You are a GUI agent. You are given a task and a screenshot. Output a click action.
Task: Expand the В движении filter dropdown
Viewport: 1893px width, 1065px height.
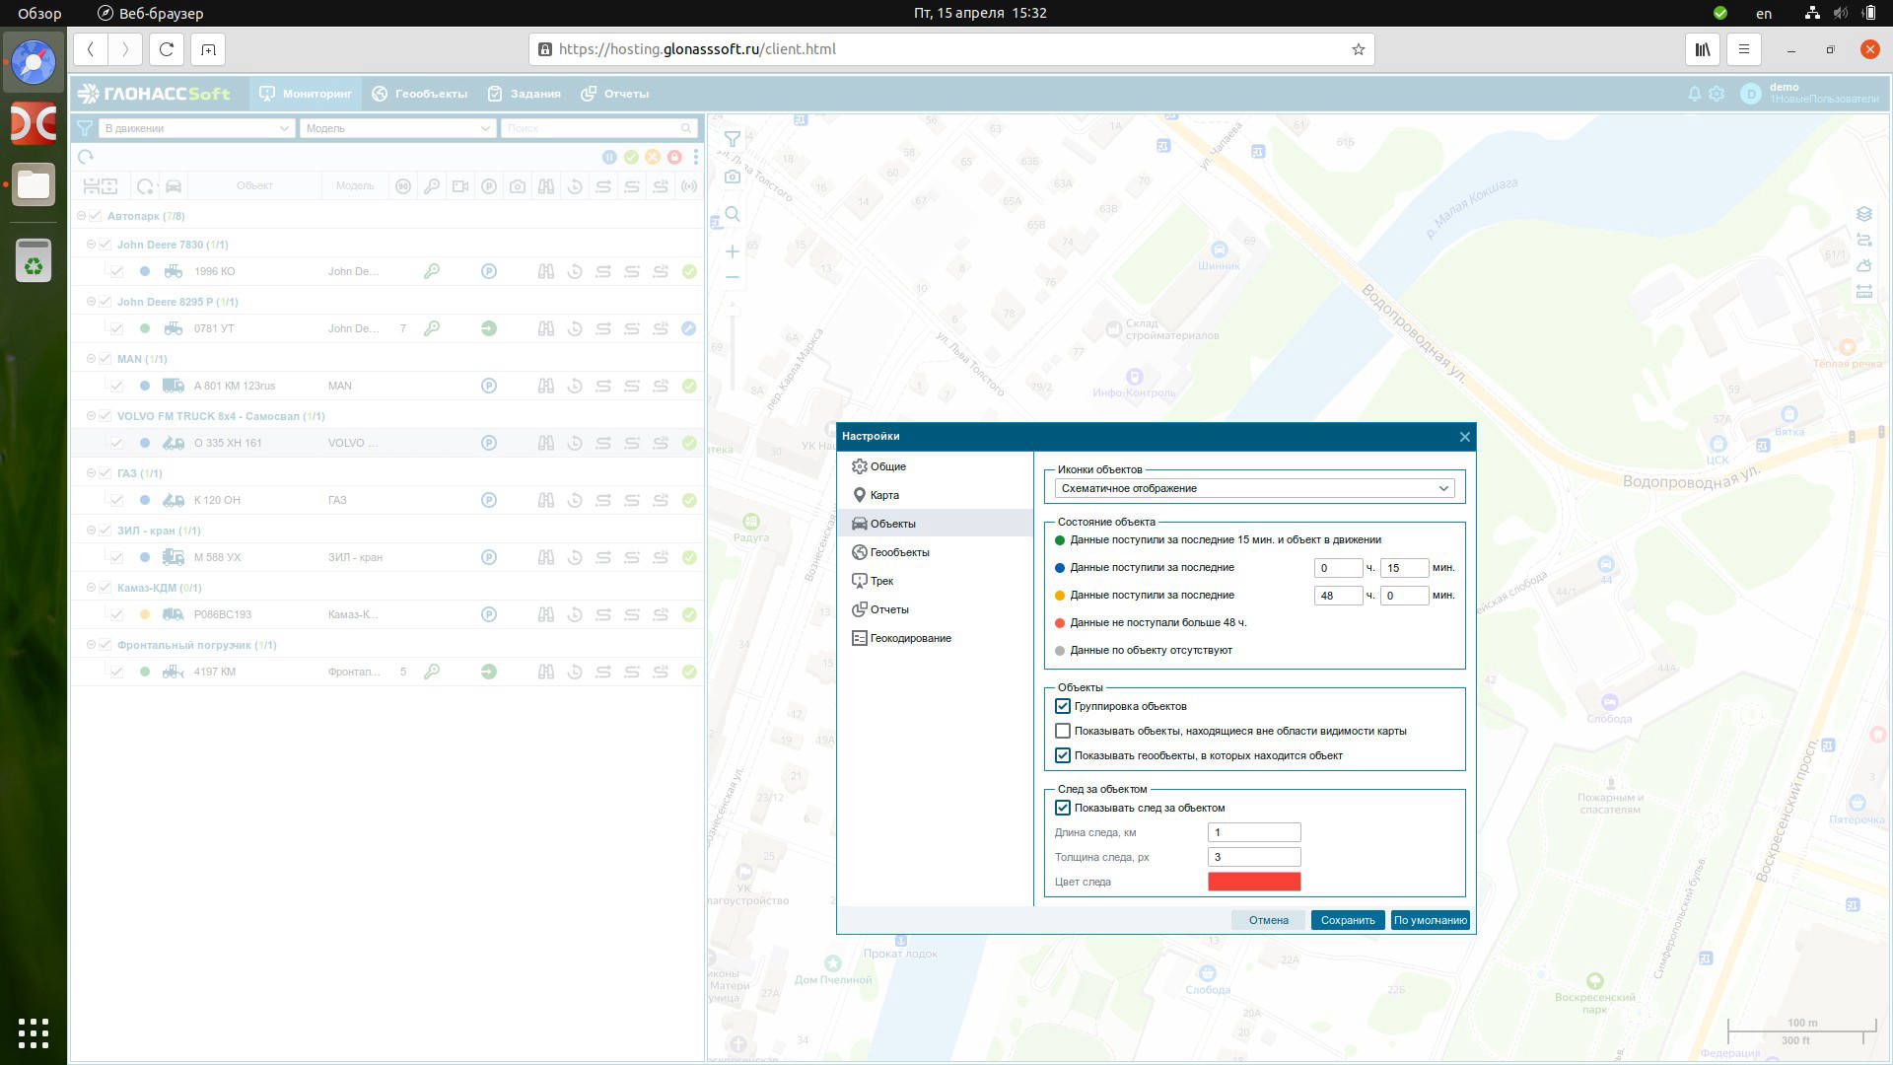[x=196, y=128]
